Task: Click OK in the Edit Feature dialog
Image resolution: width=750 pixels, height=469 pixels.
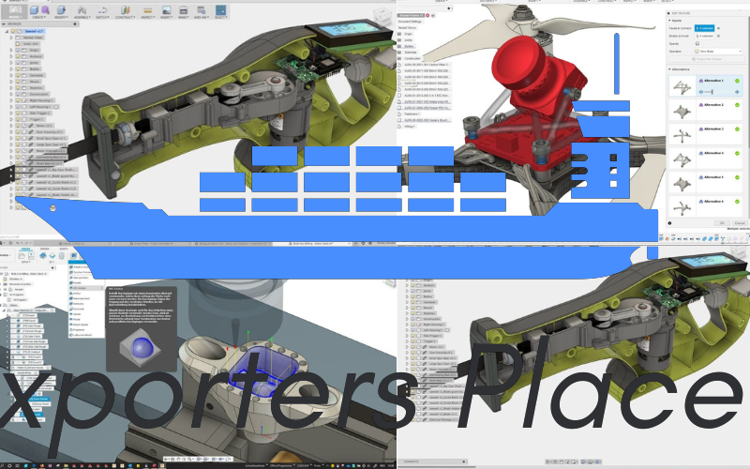Action: [722, 223]
